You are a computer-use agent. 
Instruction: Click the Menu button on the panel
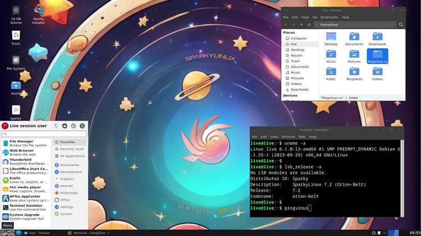click(x=7, y=233)
